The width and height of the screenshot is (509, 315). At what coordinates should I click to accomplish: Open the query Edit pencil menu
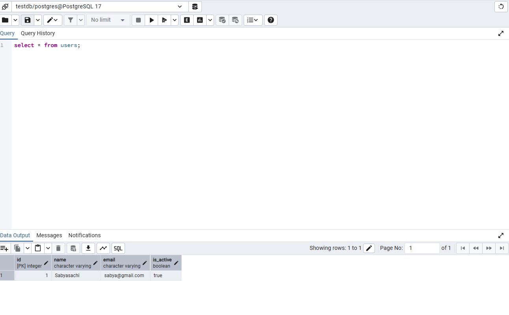(53, 20)
